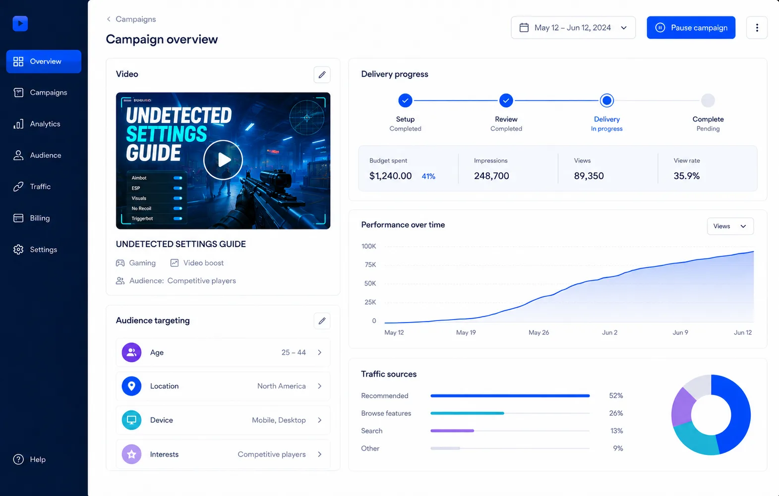Edit the Video card with pencil icon
779x496 pixels.
pos(322,75)
